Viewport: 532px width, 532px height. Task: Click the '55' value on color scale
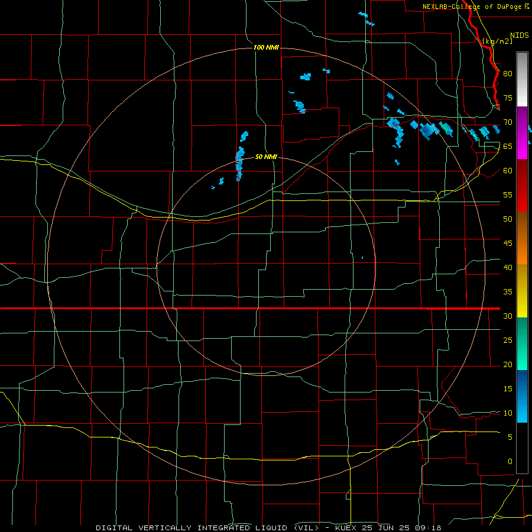point(508,194)
